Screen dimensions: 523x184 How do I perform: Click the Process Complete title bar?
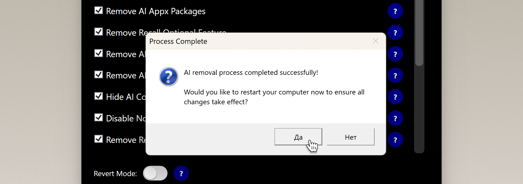[245, 41]
